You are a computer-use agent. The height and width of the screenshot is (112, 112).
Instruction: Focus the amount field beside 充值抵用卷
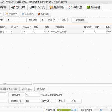click(x=33, y=101)
